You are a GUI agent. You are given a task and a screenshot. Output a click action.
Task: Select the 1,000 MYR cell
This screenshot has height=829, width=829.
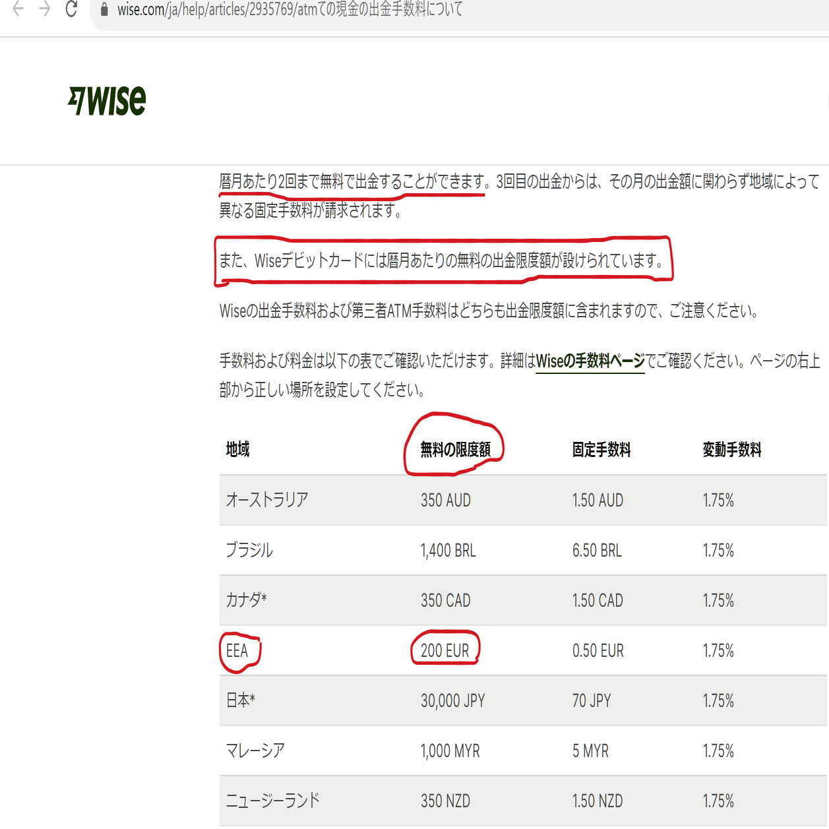point(450,751)
